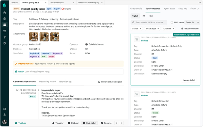
Task: Click the Logistics 2 sub-ticket tag
Action: (46, 53)
